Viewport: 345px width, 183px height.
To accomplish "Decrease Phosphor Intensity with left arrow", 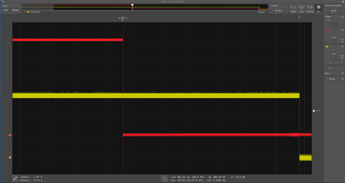I will point(328,11).
